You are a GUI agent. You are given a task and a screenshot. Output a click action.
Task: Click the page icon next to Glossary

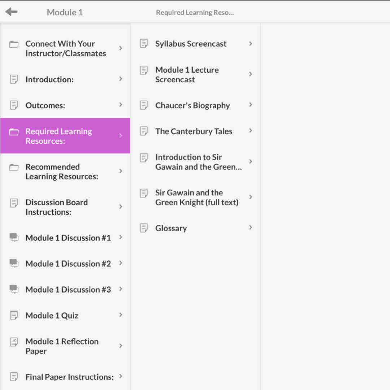point(144,228)
